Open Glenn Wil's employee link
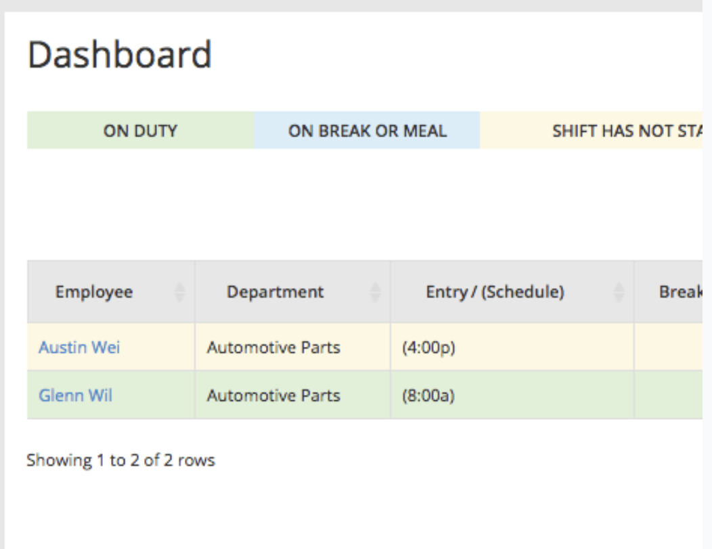712x549 pixels. (75, 395)
